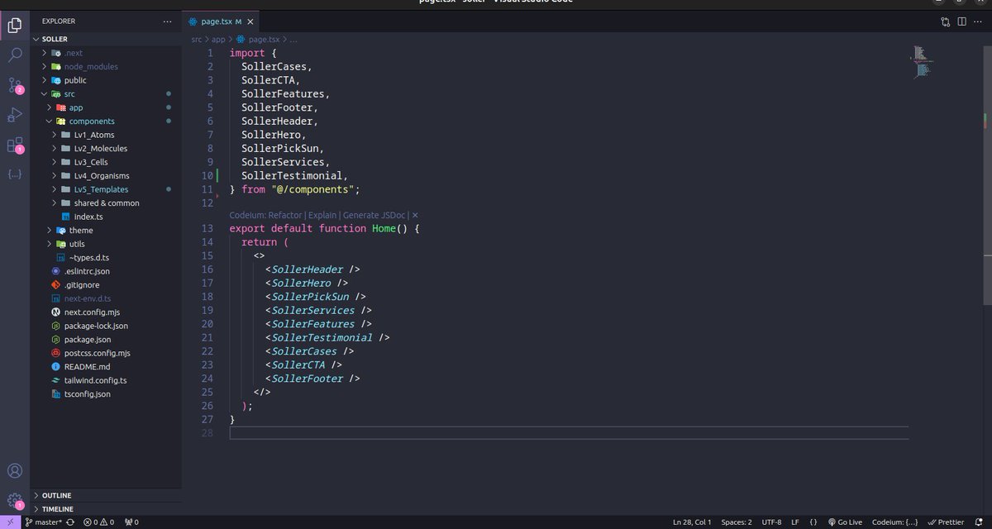Open the .eslintrc.json file
Screen dimensions: 992x529
[106, 271]
